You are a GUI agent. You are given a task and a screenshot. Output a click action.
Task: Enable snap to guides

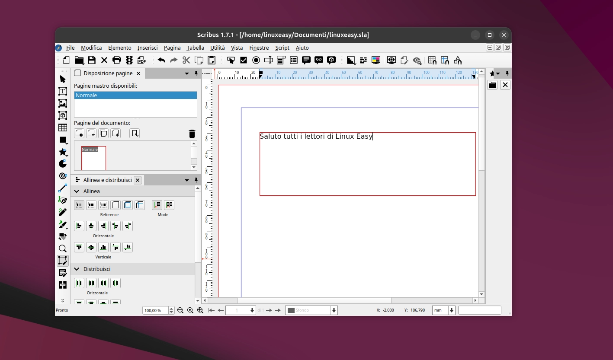point(444,61)
